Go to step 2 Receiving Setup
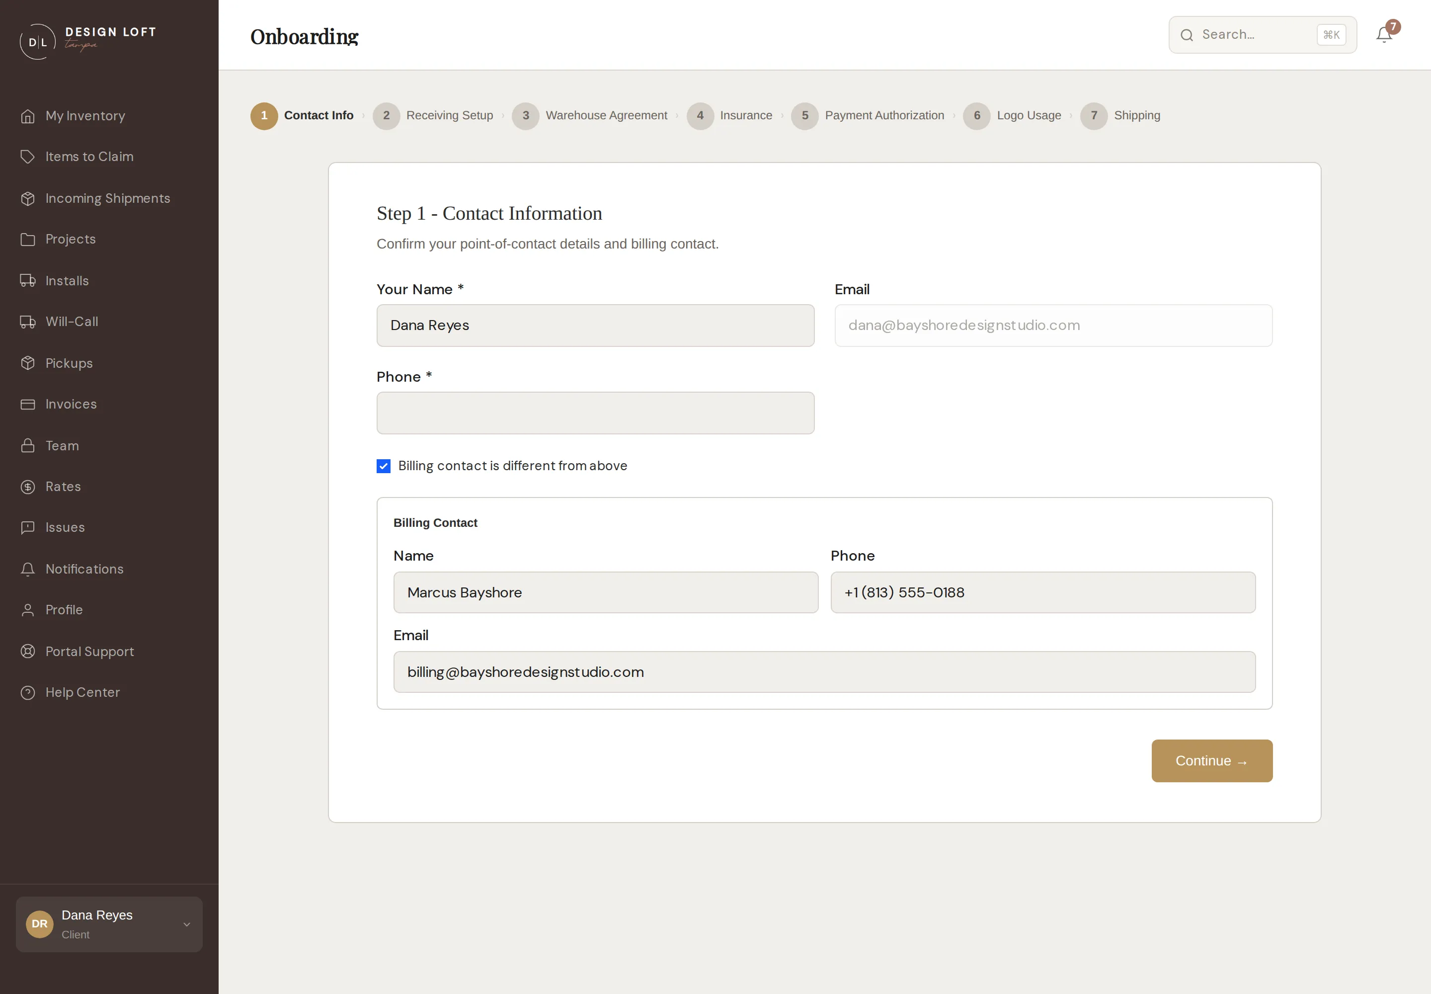Image resolution: width=1431 pixels, height=994 pixels. coord(433,116)
